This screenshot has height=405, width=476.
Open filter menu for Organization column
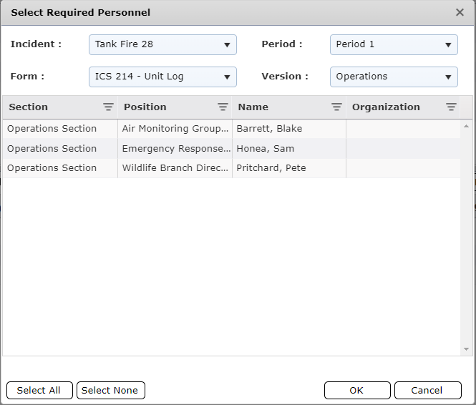pyautogui.click(x=451, y=107)
